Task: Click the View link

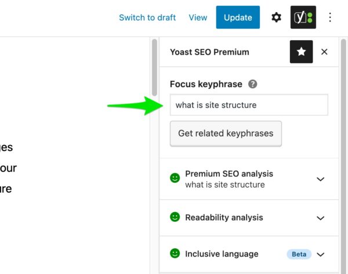Action: (198, 17)
